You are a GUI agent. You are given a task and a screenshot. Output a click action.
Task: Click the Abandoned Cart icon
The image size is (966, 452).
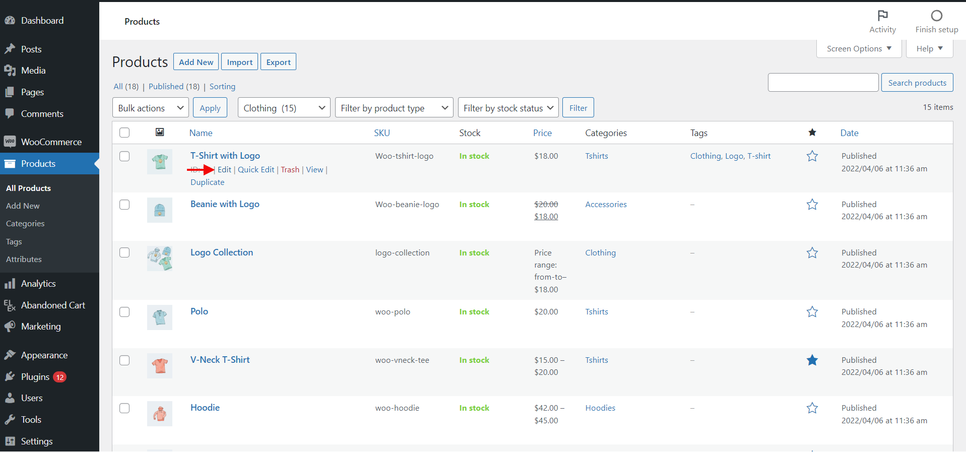tap(10, 305)
